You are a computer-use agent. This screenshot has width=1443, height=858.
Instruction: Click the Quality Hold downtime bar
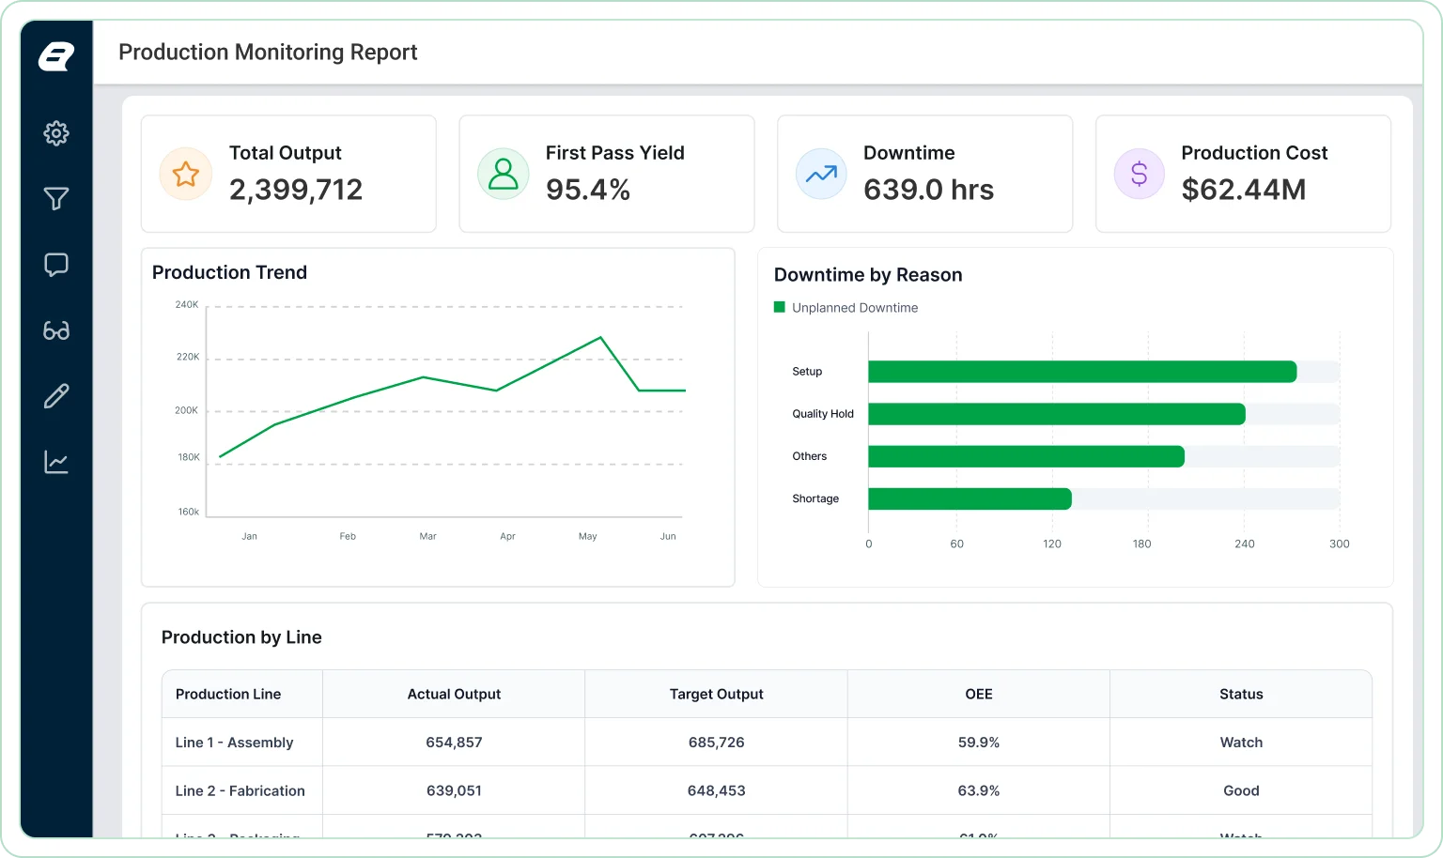[x=1057, y=414]
